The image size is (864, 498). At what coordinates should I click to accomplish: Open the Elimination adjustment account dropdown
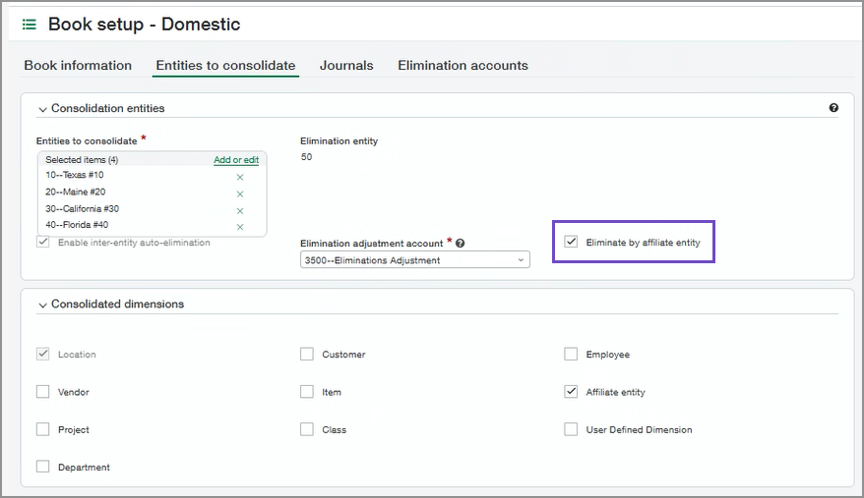click(414, 260)
